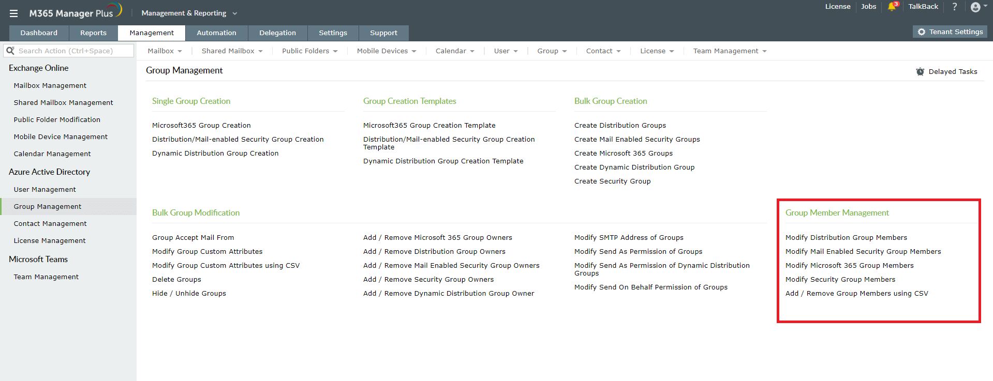The image size is (993, 381).
Task: Open the user account avatar menu
Action: [x=976, y=7]
